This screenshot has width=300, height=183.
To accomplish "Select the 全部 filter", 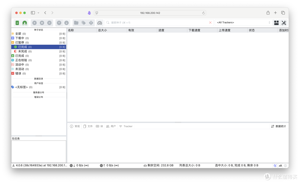I will pyautogui.click(x=38, y=34).
